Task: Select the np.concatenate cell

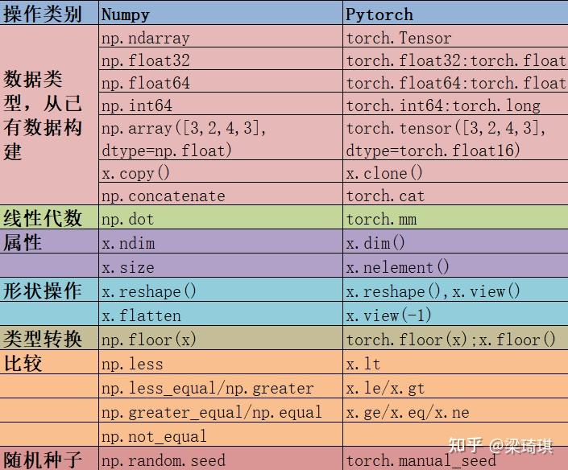Action: (221, 194)
